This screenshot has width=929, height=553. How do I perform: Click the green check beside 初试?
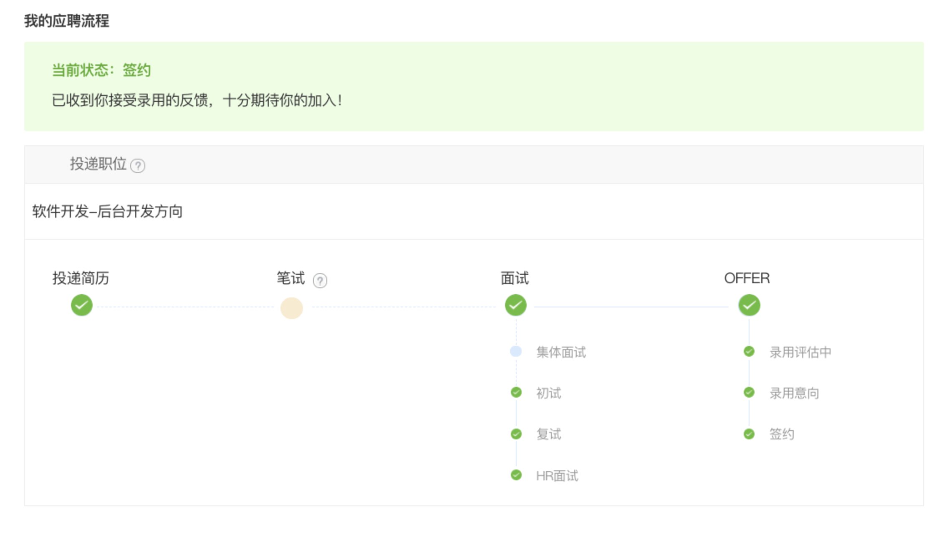[x=516, y=392]
